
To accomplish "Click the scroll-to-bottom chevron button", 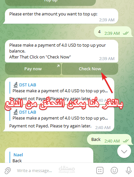I will [124, 151].
